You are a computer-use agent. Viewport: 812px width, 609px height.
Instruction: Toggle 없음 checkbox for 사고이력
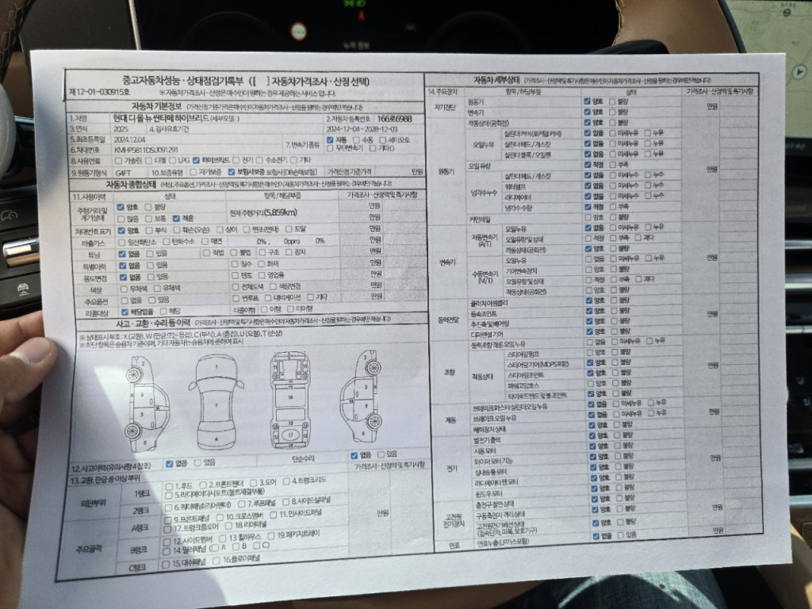(170, 463)
